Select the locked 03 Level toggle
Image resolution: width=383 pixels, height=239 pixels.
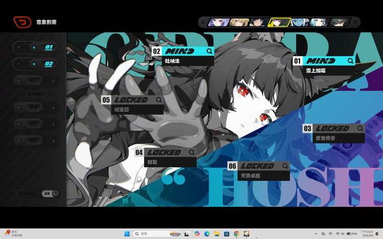36,81
